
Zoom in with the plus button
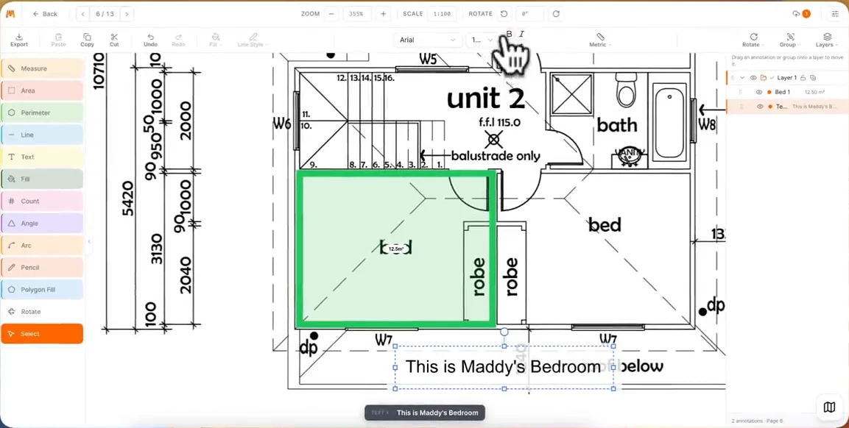pos(384,14)
